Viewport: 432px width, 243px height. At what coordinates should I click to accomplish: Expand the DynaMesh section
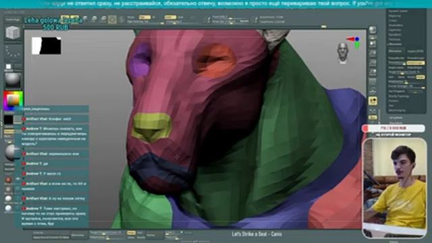[x=395, y=34]
